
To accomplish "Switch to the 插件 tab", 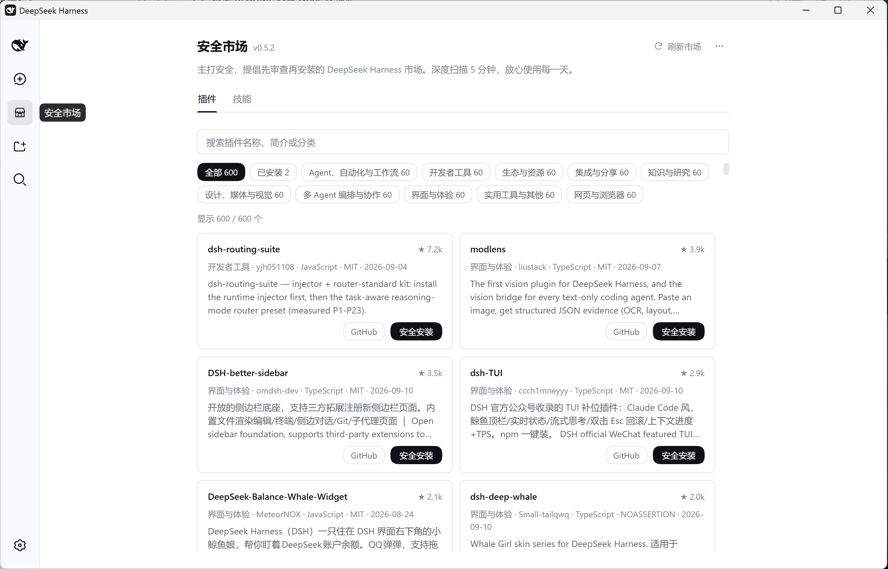I will [x=207, y=99].
